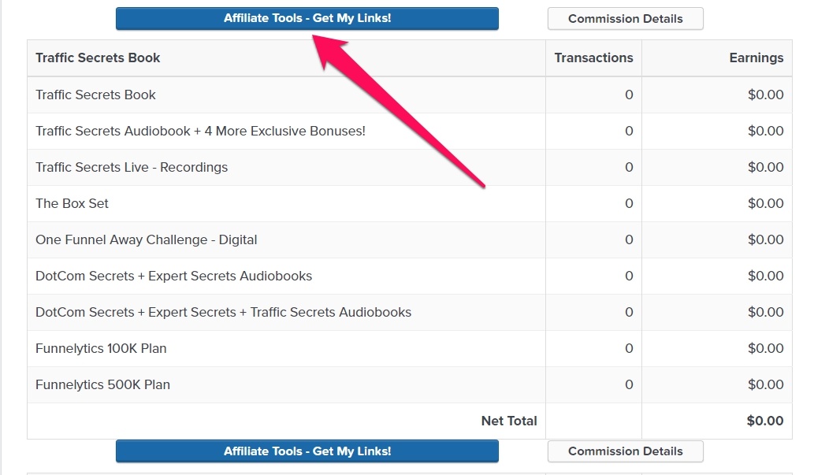Select DotCom Secrets + Expert Secrets Audiobooks
Screen dimensions: 814x475
pyautogui.click(x=173, y=276)
